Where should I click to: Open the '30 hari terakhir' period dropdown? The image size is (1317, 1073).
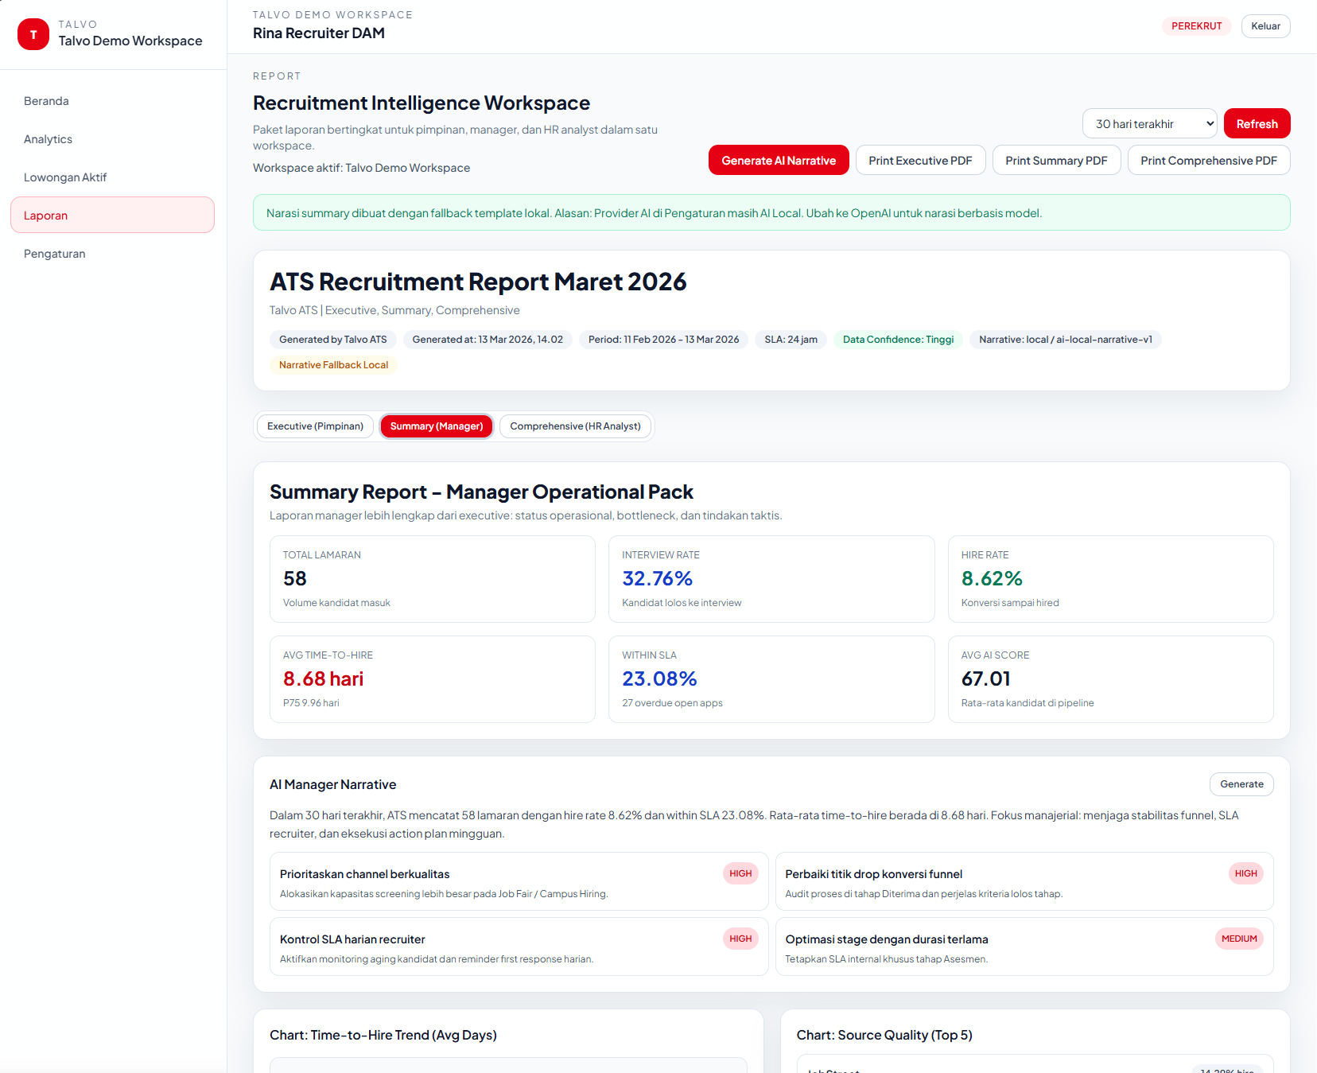pyautogui.click(x=1149, y=123)
